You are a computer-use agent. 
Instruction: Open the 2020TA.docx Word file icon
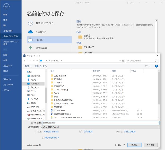click(x=52, y=111)
